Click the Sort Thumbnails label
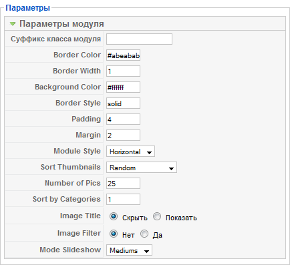 point(71,167)
